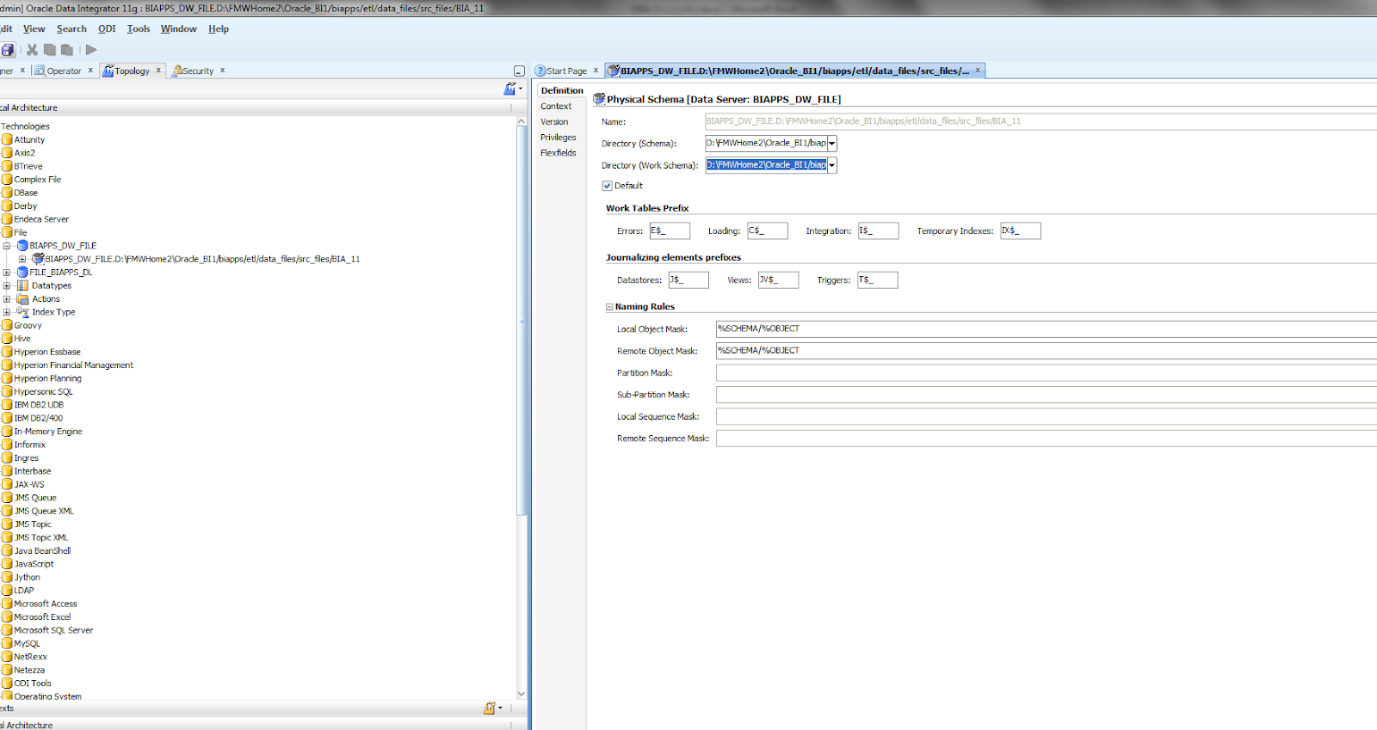The height and width of the screenshot is (730, 1377).
Task: Click the MySQL technology icon
Action: pos(7,643)
